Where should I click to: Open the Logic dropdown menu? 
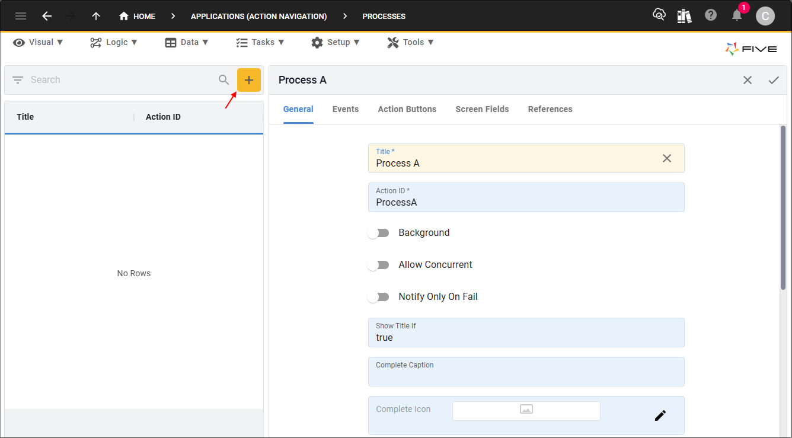coord(114,42)
